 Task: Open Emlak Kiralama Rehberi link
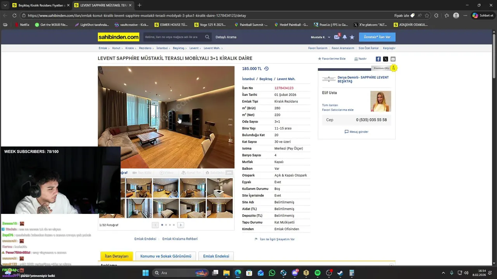click(x=180, y=239)
